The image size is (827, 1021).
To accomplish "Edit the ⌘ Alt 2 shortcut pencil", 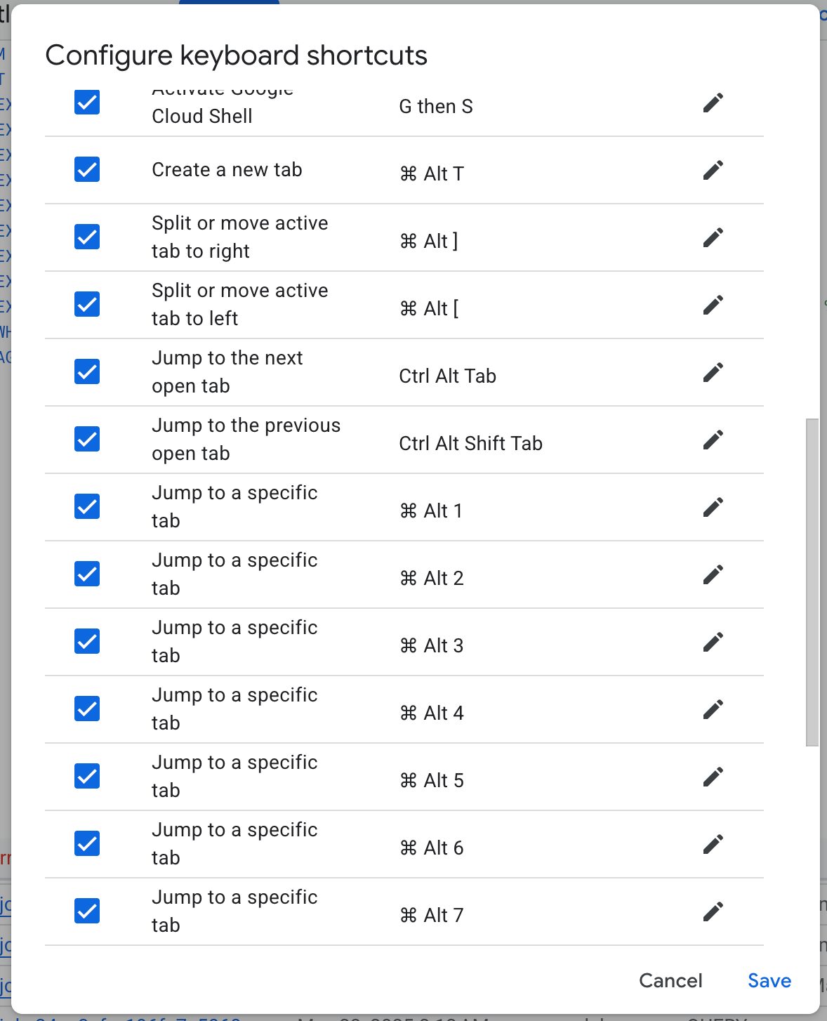I will (x=713, y=575).
